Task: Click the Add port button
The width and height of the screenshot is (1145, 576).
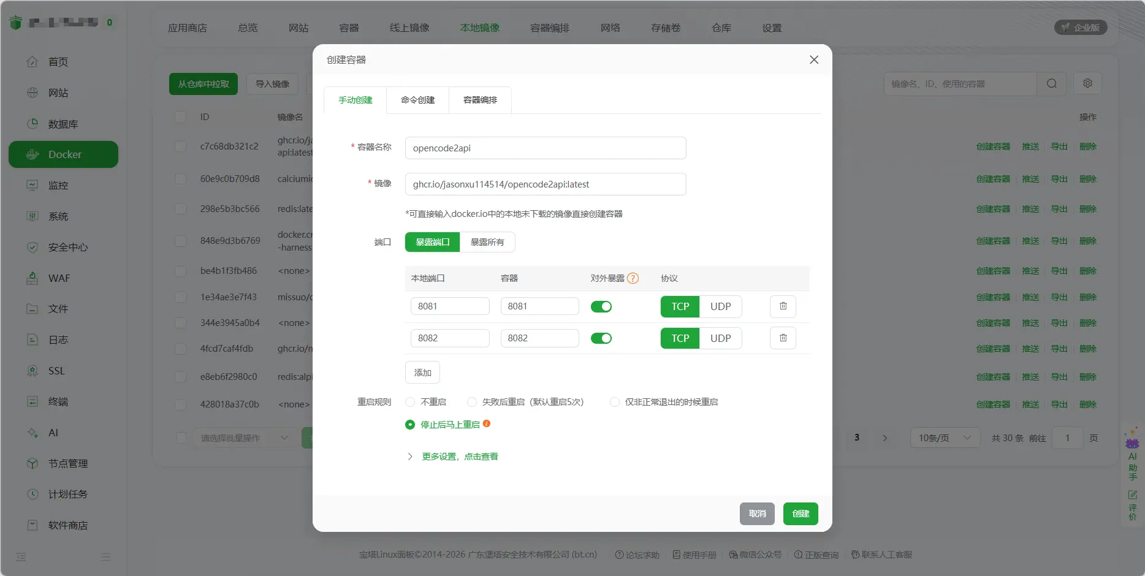Action: [x=422, y=373]
